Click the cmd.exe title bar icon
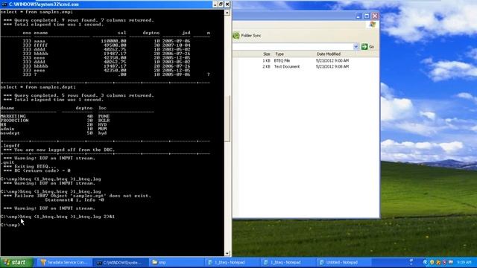This screenshot has height=268, width=477. click(4, 4)
